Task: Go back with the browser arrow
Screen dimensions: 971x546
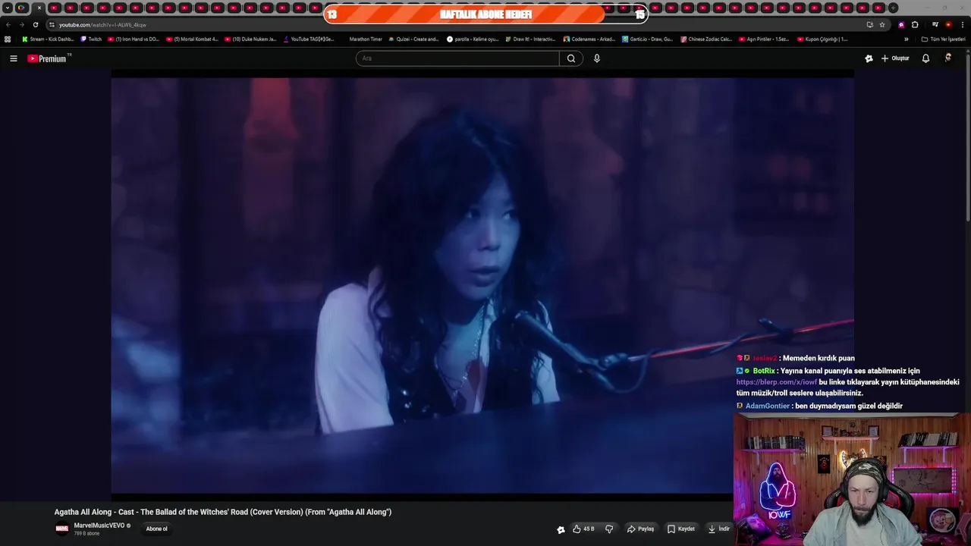Action: (8, 24)
